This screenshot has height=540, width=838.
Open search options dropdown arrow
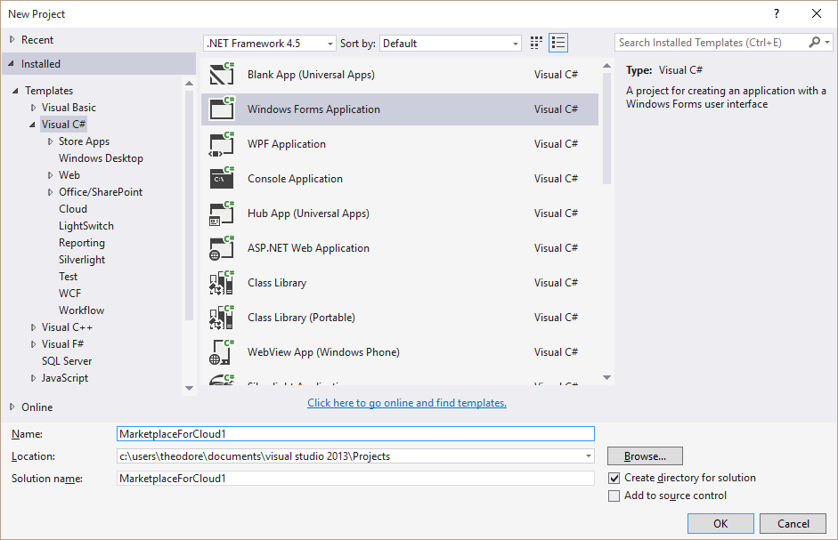pyautogui.click(x=827, y=42)
